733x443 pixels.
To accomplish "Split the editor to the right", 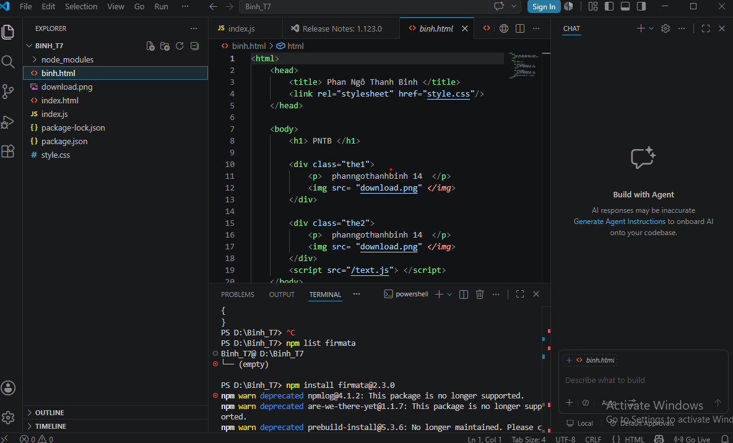I will click(520, 28).
